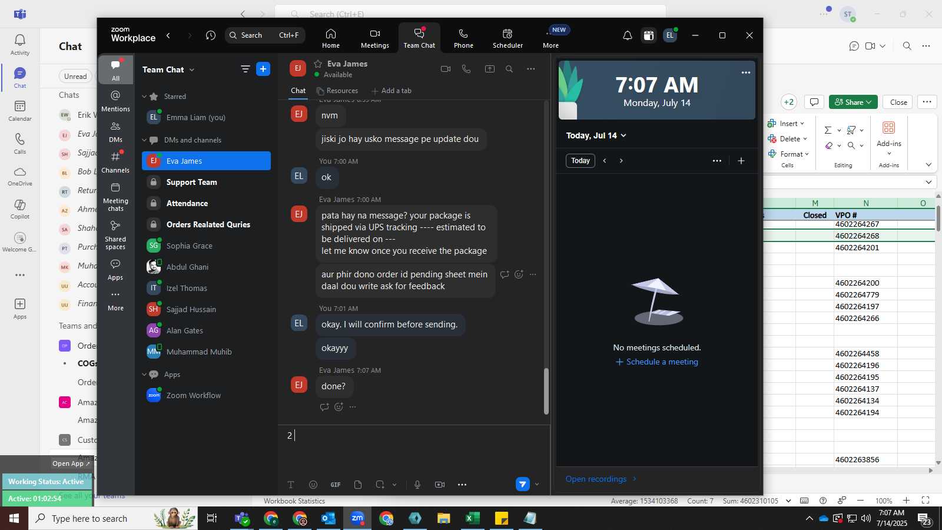Open Shared spaces in Zoom sidebar
This screenshot has width=942, height=530.
click(115, 235)
